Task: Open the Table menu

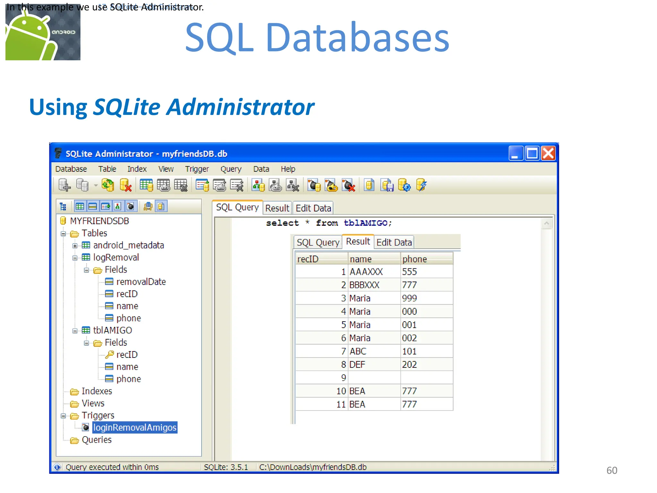Action: (x=107, y=169)
